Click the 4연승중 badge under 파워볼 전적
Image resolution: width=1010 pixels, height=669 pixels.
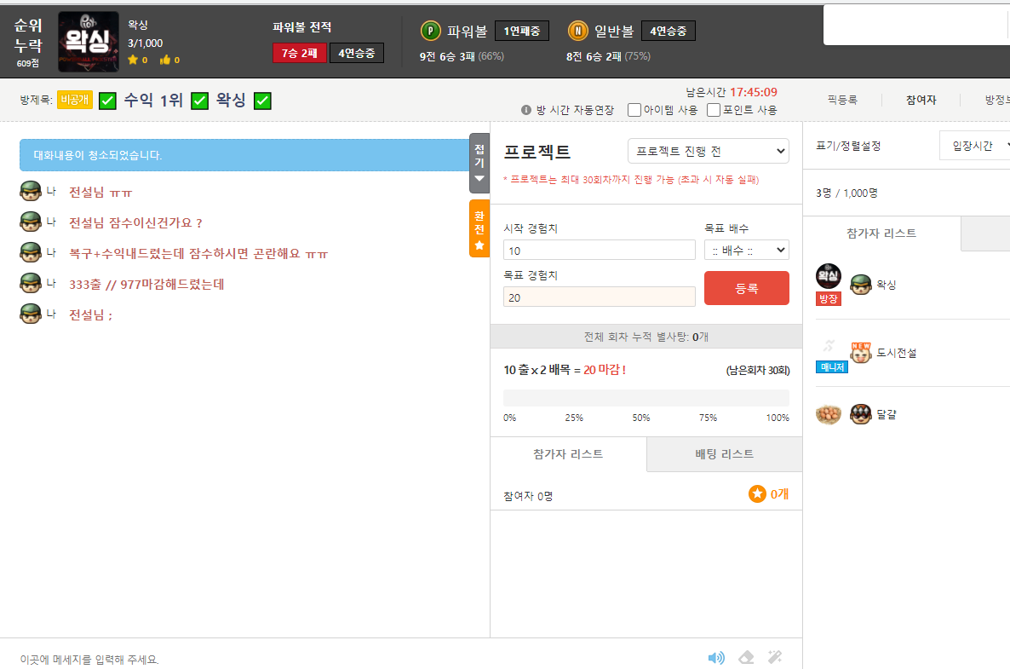click(357, 53)
